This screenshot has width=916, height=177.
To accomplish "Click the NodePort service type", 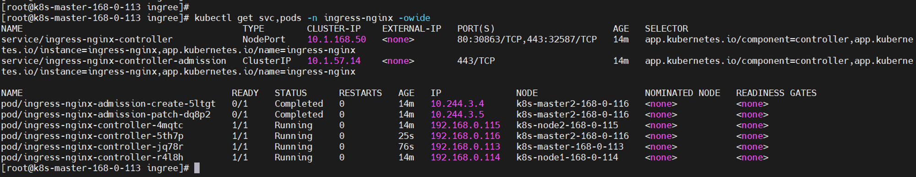I will [x=264, y=39].
